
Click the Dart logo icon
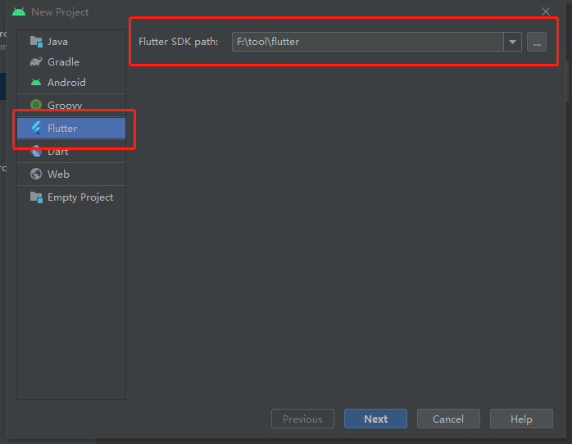click(x=36, y=151)
